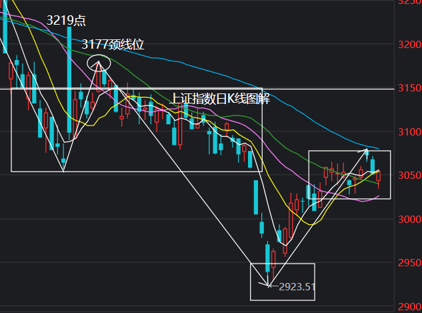Click the 3219点 annotation text
The height and width of the screenshot is (313, 422).
pyautogui.click(x=66, y=21)
